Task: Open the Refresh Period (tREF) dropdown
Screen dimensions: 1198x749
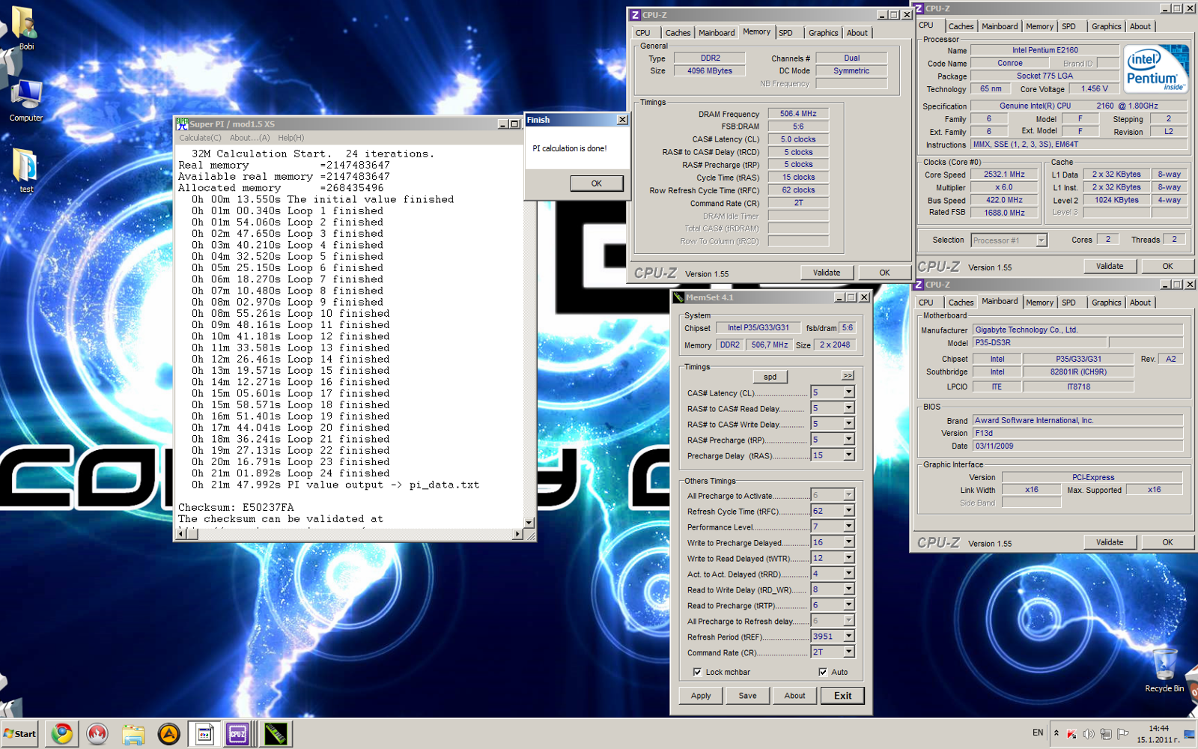Action: coord(849,637)
